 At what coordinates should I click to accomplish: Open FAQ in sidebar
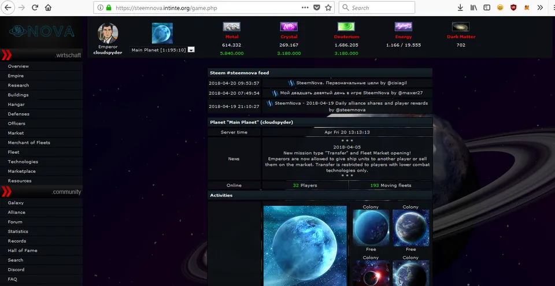[12, 279]
